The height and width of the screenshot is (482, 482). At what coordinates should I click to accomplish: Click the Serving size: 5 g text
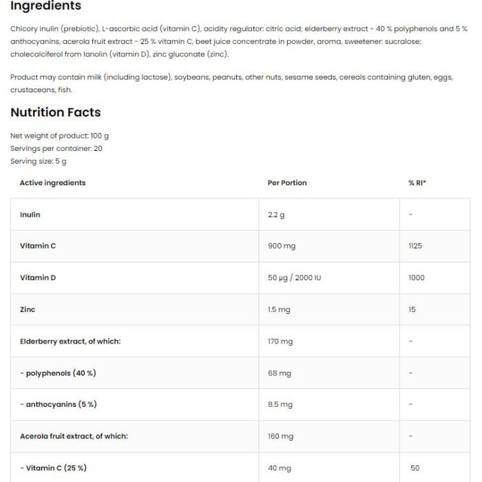38,161
